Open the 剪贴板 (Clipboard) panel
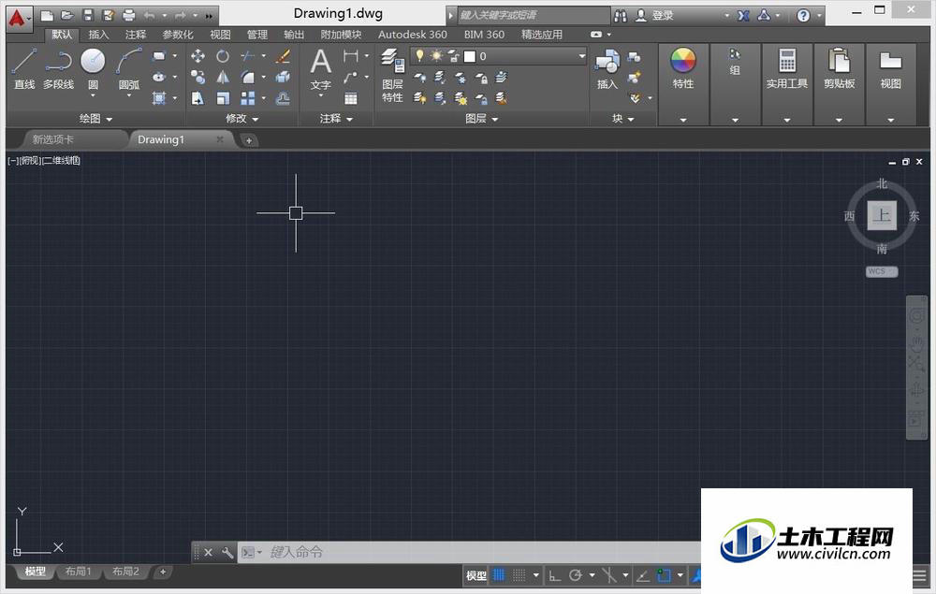Viewport: 936px width, 594px height. pyautogui.click(x=839, y=68)
